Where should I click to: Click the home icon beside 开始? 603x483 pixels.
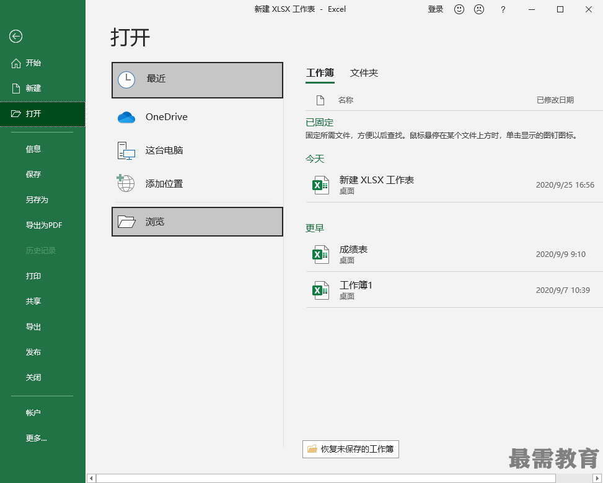(15, 63)
